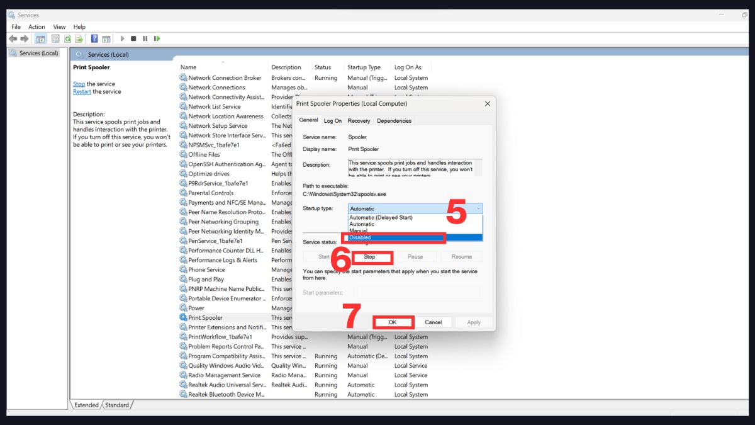
Task: Select the General tab in the Properties dialog
Action: click(308, 120)
